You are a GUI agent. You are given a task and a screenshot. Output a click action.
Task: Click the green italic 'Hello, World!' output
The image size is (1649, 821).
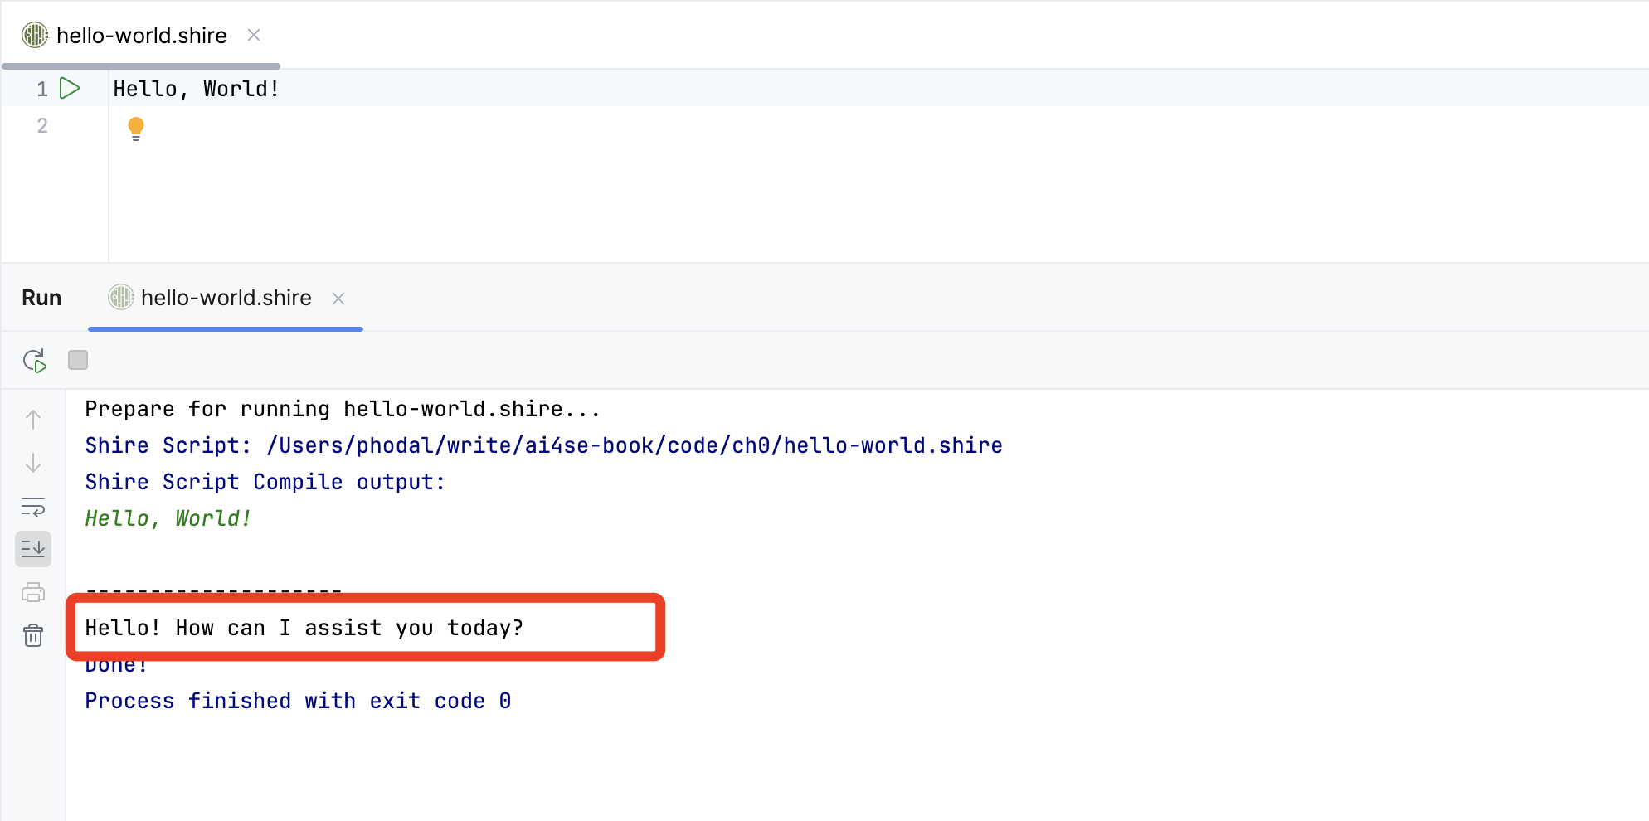(168, 518)
